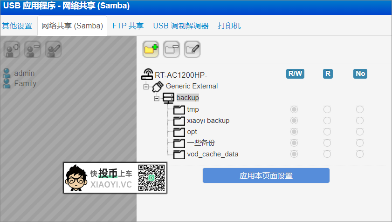Click the tmp folder icon
This screenshot has width=392, height=222.
pyautogui.click(x=179, y=110)
